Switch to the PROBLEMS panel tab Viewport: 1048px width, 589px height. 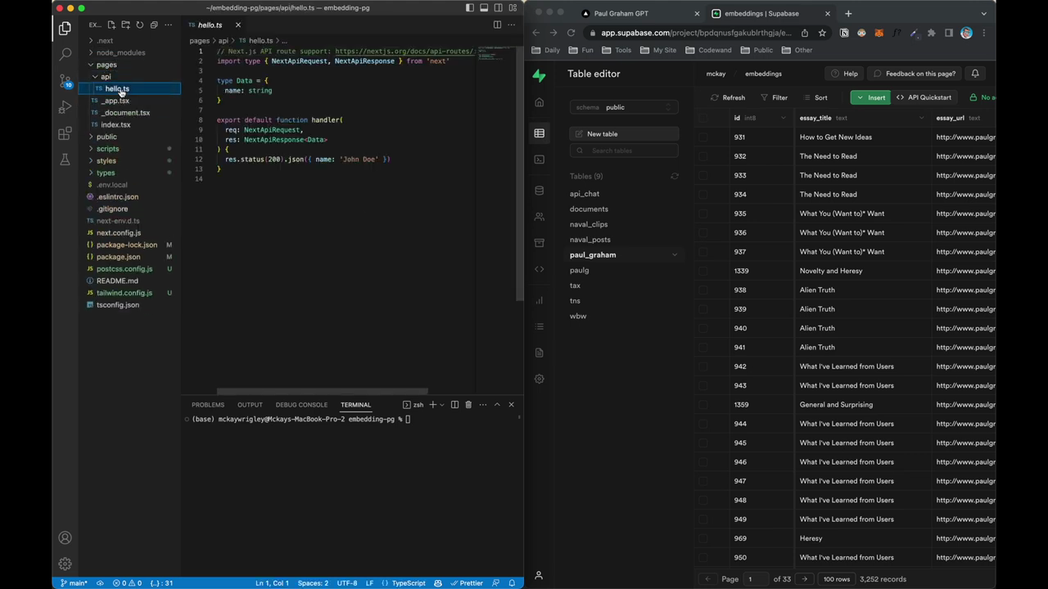(208, 404)
